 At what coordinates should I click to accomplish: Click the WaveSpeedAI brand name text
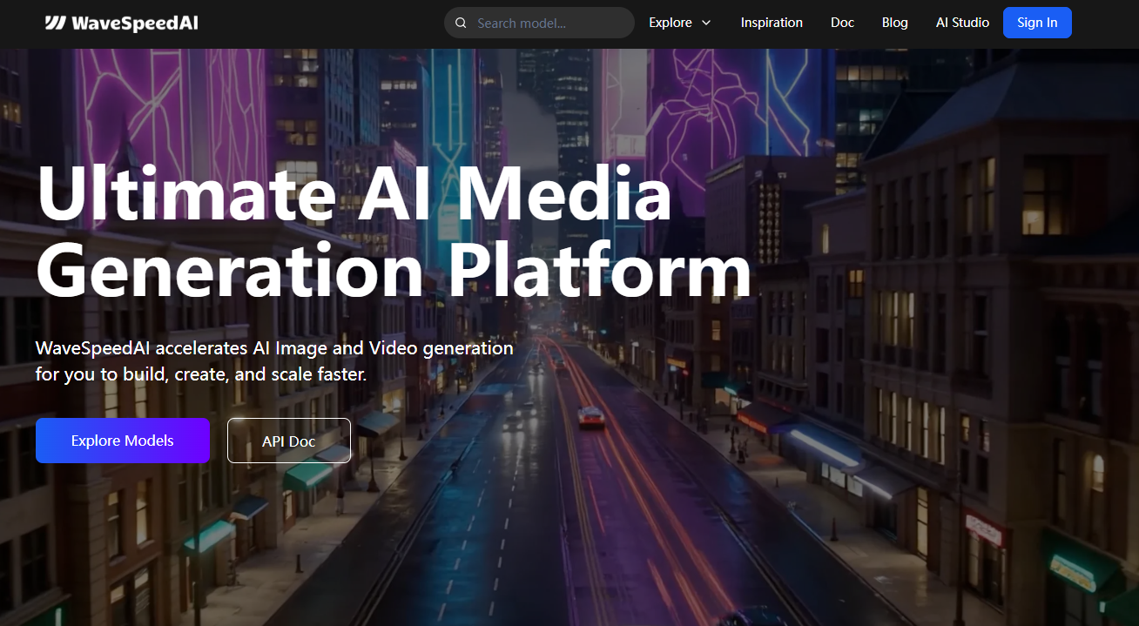tap(135, 24)
